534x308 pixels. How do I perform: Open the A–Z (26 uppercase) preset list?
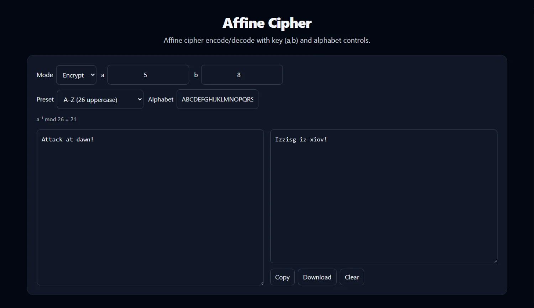pyautogui.click(x=100, y=99)
